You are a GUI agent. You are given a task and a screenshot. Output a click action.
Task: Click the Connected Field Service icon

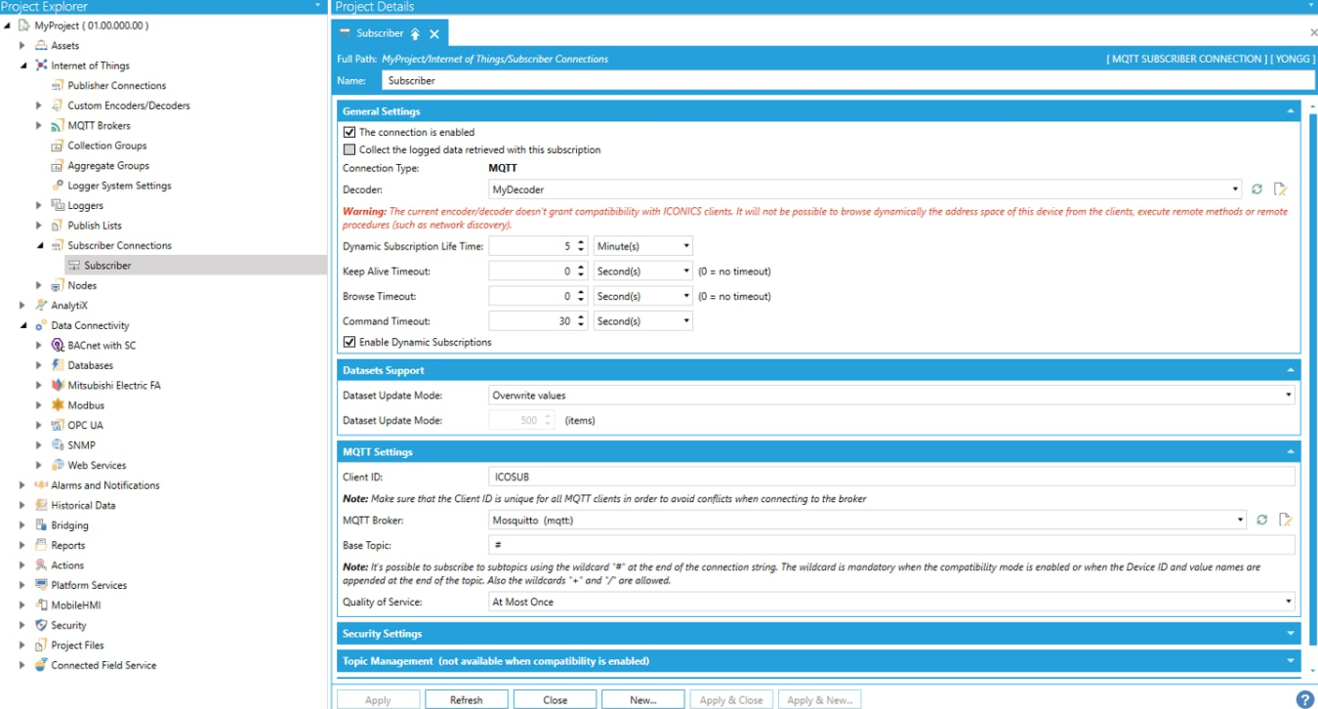click(x=41, y=665)
